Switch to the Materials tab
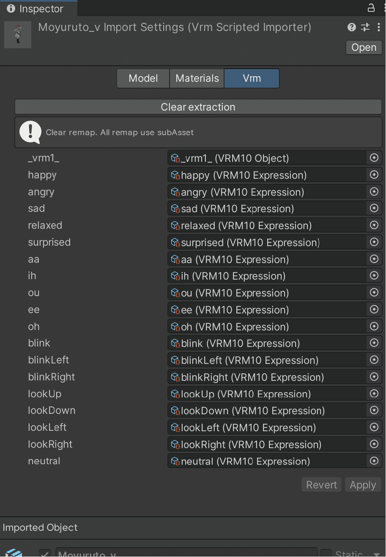 197,78
